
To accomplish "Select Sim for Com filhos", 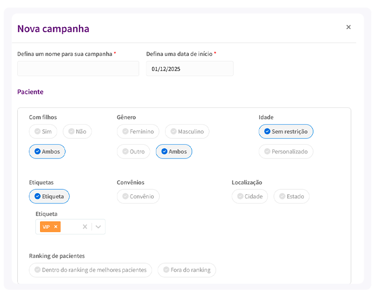I will click(x=43, y=131).
